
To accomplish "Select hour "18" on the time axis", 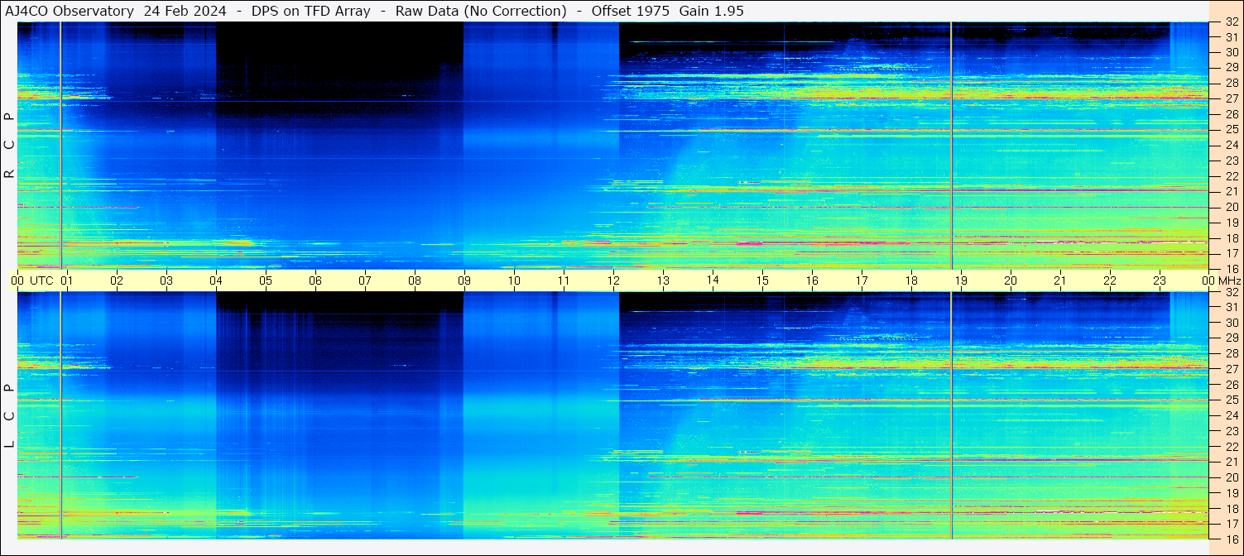I will [x=911, y=280].
